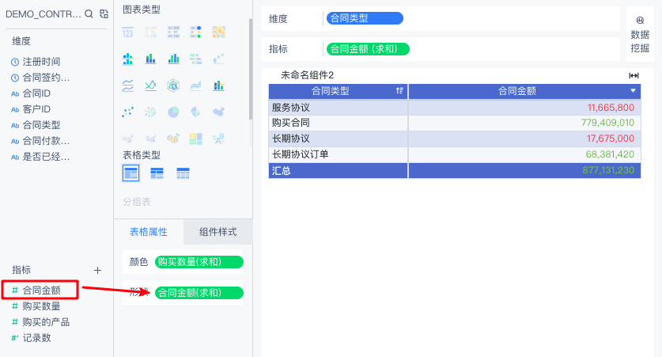Select the 购买数量 field in the 指标 list
Viewport: 662px width, 357px height.
[x=41, y=306]
